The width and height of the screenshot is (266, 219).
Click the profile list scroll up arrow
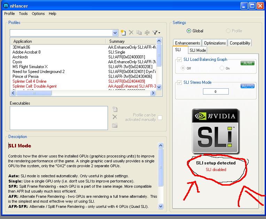click(159, 41)
